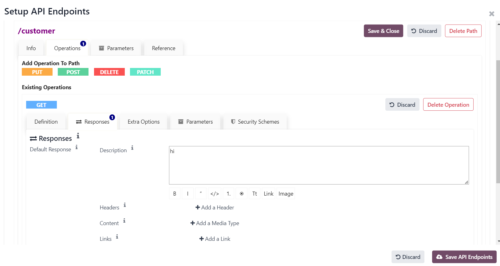Click the dialog's vertical scrollbar
This screenshot has width=500, height=266.
(x=498, y=123)
